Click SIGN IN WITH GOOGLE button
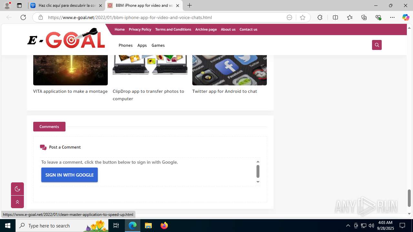This screenshot has width=413, height=232. pyautogui.click(x=69, y=175)
